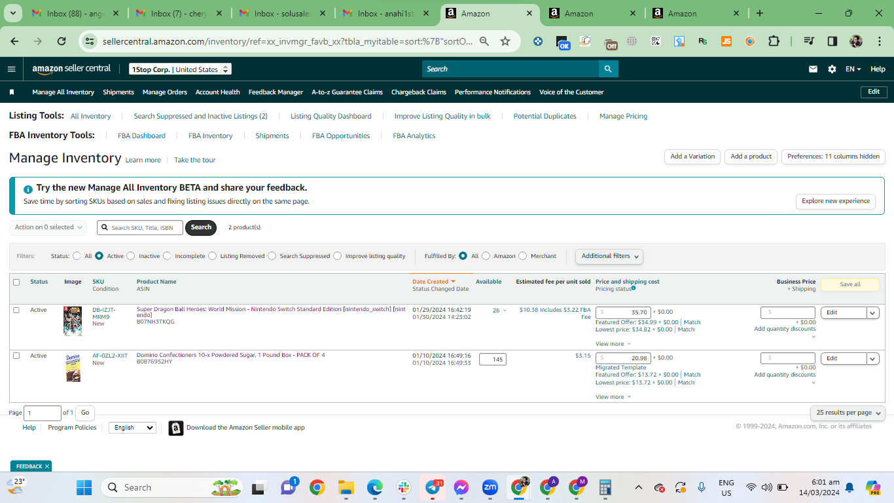The image size is (894, 503).
Task: Click the Search SKU, Title, ISBN field
Action: pyautogui.click(x=140, y=227)
